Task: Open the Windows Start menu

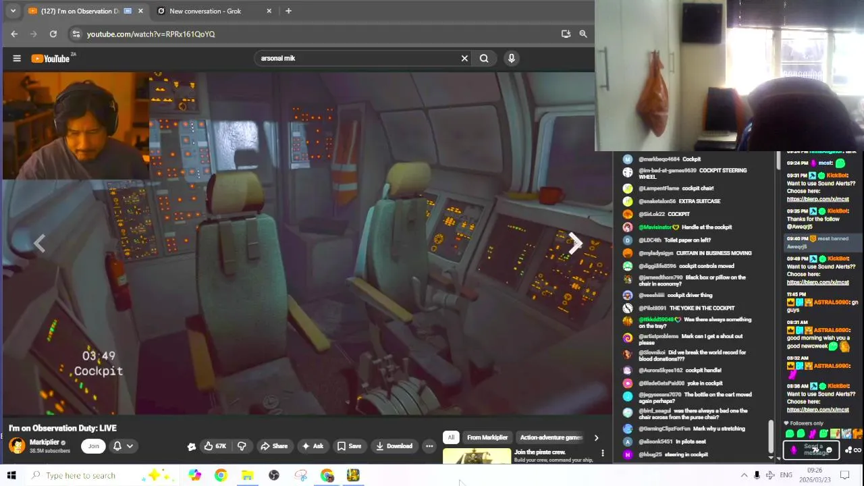Action: point(11,475)
